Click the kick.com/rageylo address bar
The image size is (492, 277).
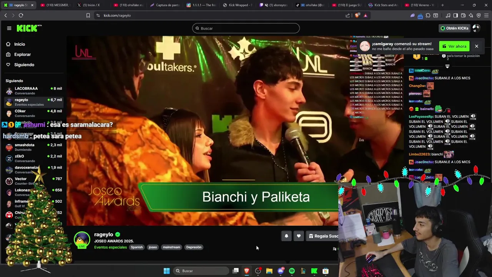tap(117, 15)
